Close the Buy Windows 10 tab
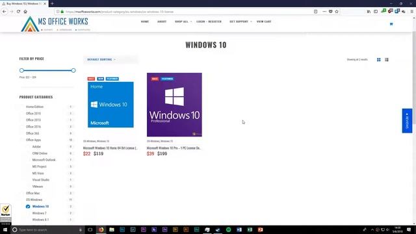 tap(45, 4)
